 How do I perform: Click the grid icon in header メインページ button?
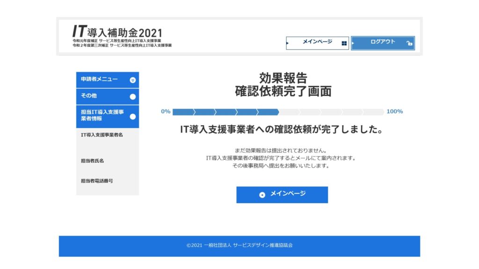click(344, 43)
